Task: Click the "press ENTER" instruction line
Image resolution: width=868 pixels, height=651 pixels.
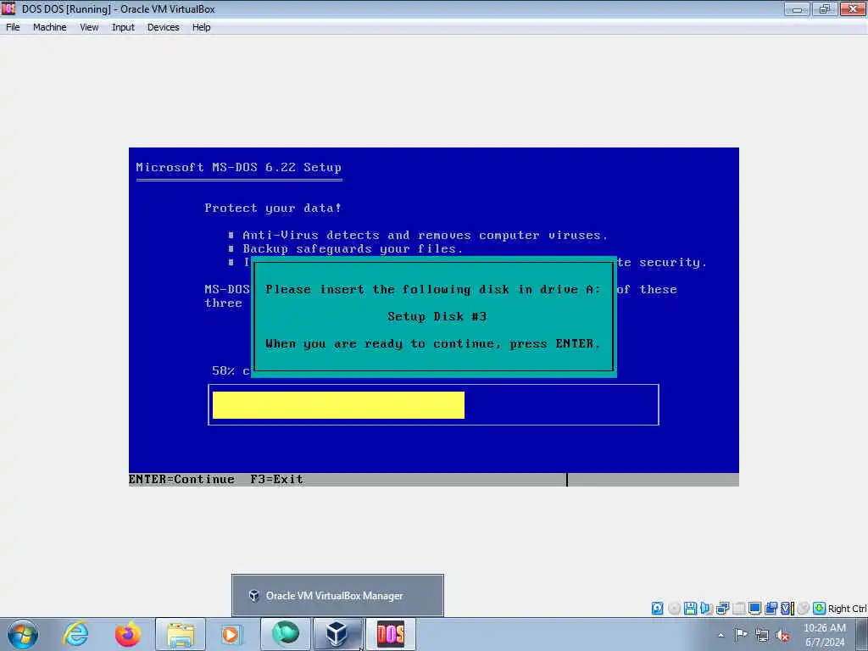Action: pos(433,344)
